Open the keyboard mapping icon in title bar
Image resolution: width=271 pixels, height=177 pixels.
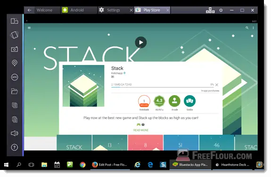tap(210, 10)
